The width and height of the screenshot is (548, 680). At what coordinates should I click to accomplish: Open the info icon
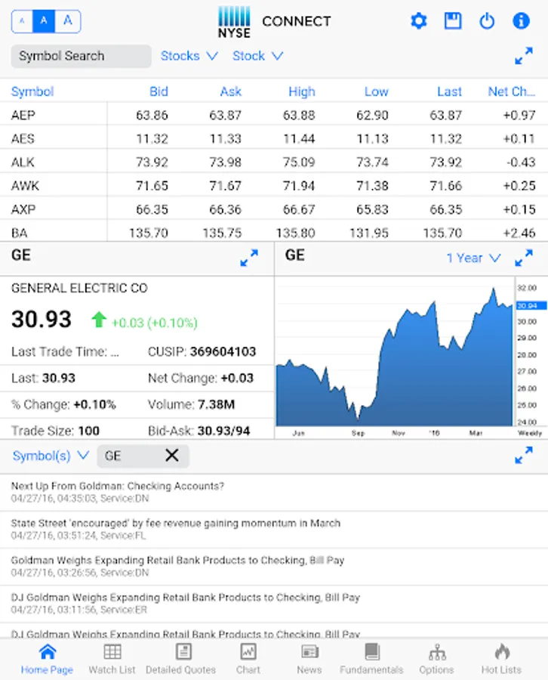tap(521, 21)
